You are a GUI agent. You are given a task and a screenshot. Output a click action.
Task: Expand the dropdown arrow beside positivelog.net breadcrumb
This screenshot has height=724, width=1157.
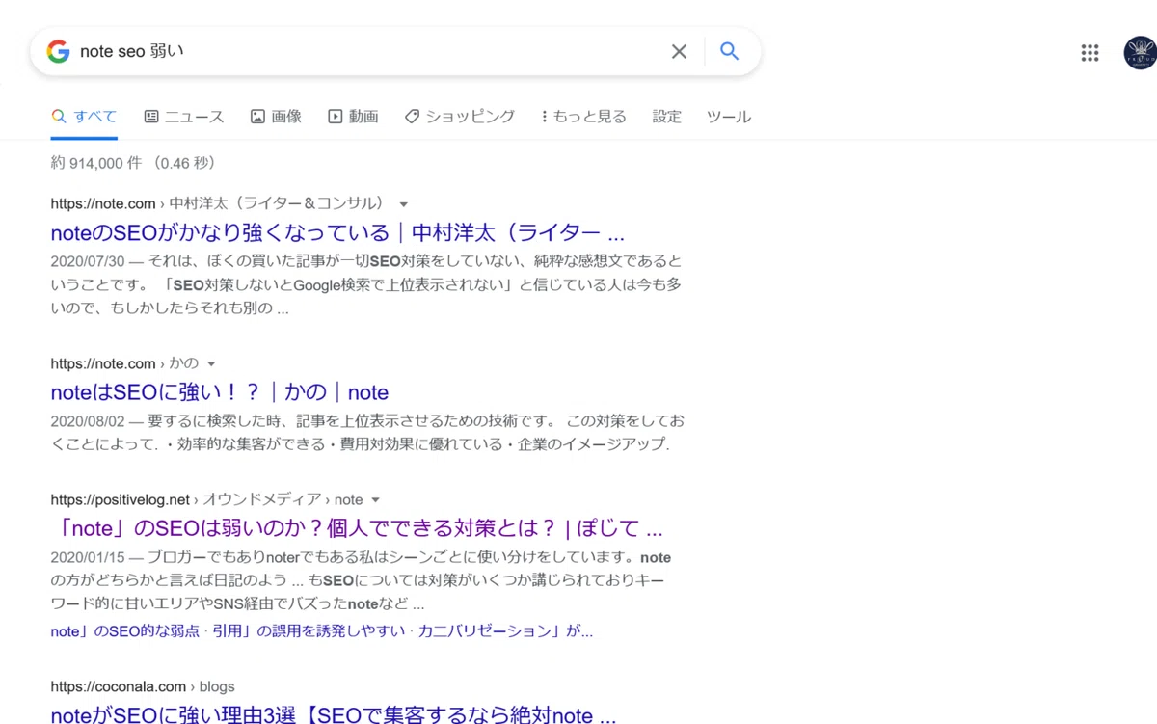point(376,500)
